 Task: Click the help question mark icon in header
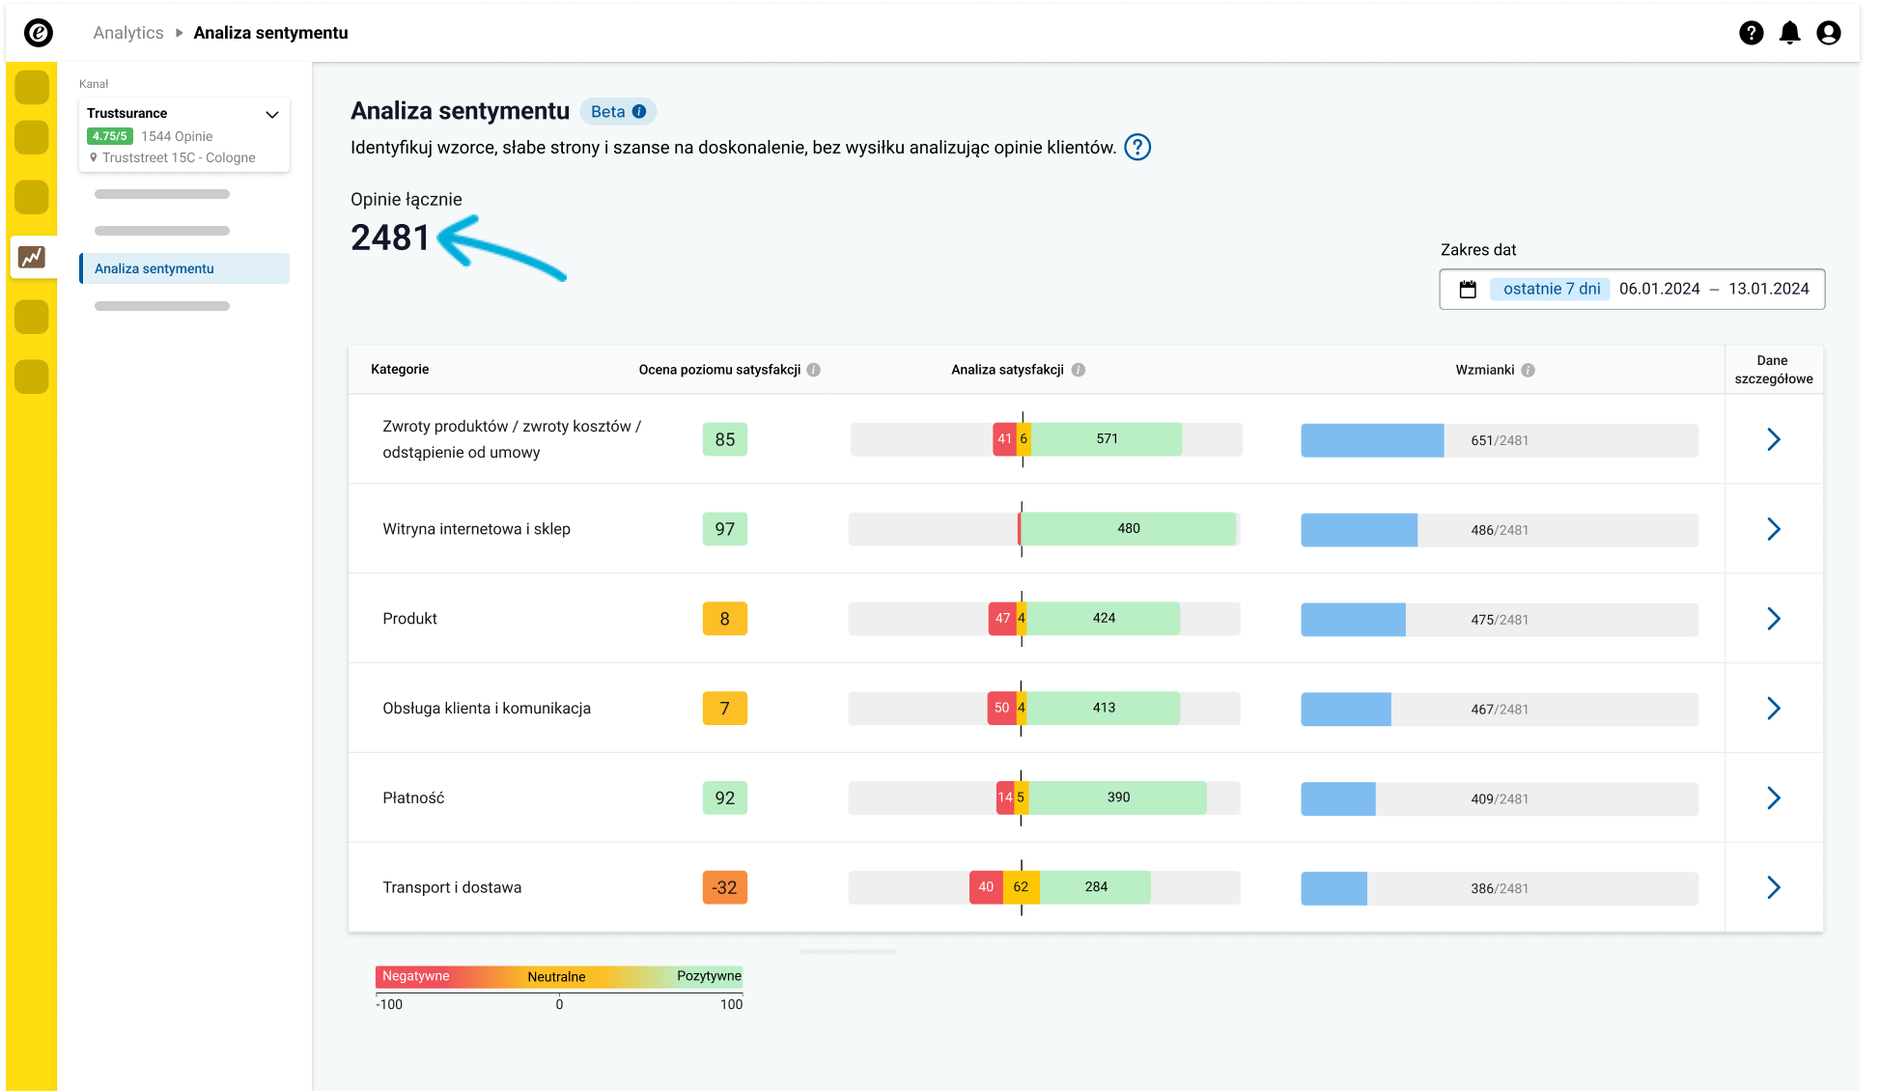click(x=1751, y=33)
